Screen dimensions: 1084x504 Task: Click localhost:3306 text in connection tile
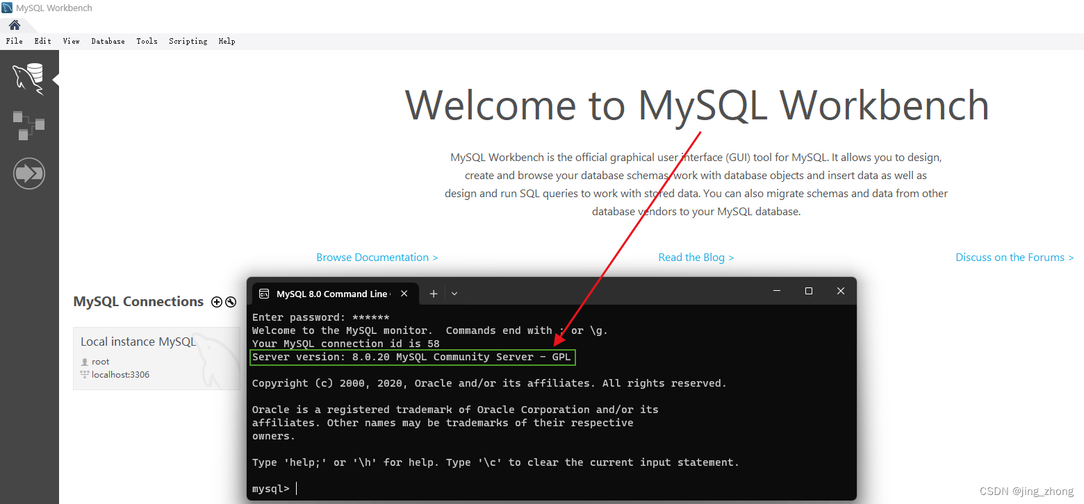[x=120, y=375]
